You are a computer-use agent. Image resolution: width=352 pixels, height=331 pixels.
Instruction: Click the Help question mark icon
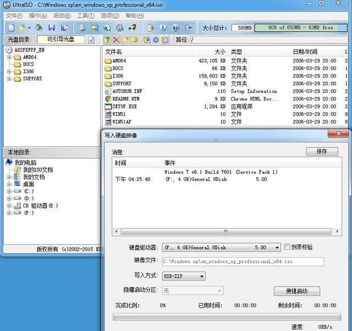(175, 28)
